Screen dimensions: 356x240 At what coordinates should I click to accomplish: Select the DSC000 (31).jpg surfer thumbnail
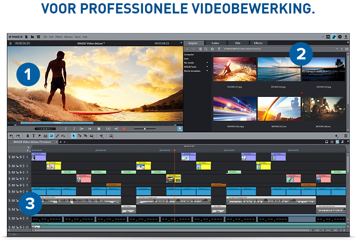point(235,69)
